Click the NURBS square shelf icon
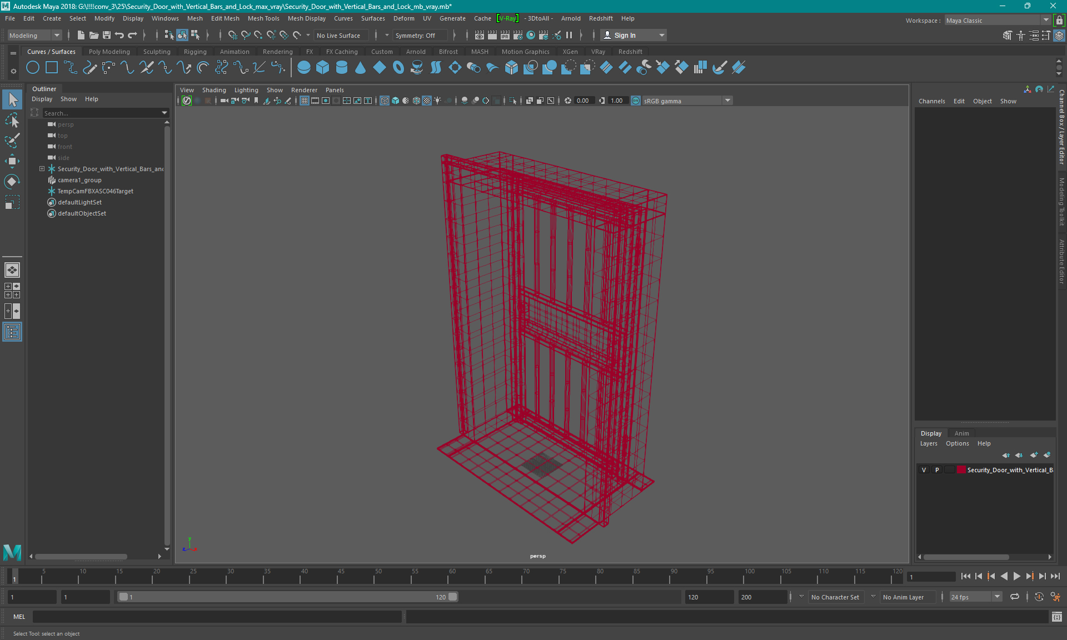 point(52,68)
